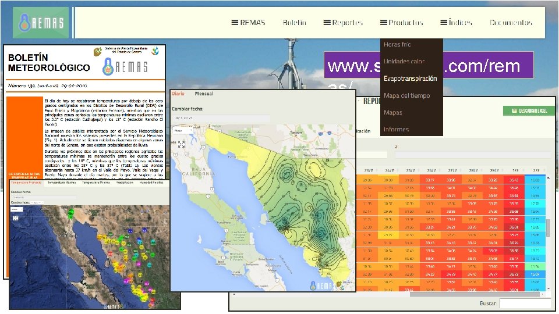The height and width of the screenshot is (314, 559).
Task: Click the Buscar search field
Action: click(x=525, y=304)
